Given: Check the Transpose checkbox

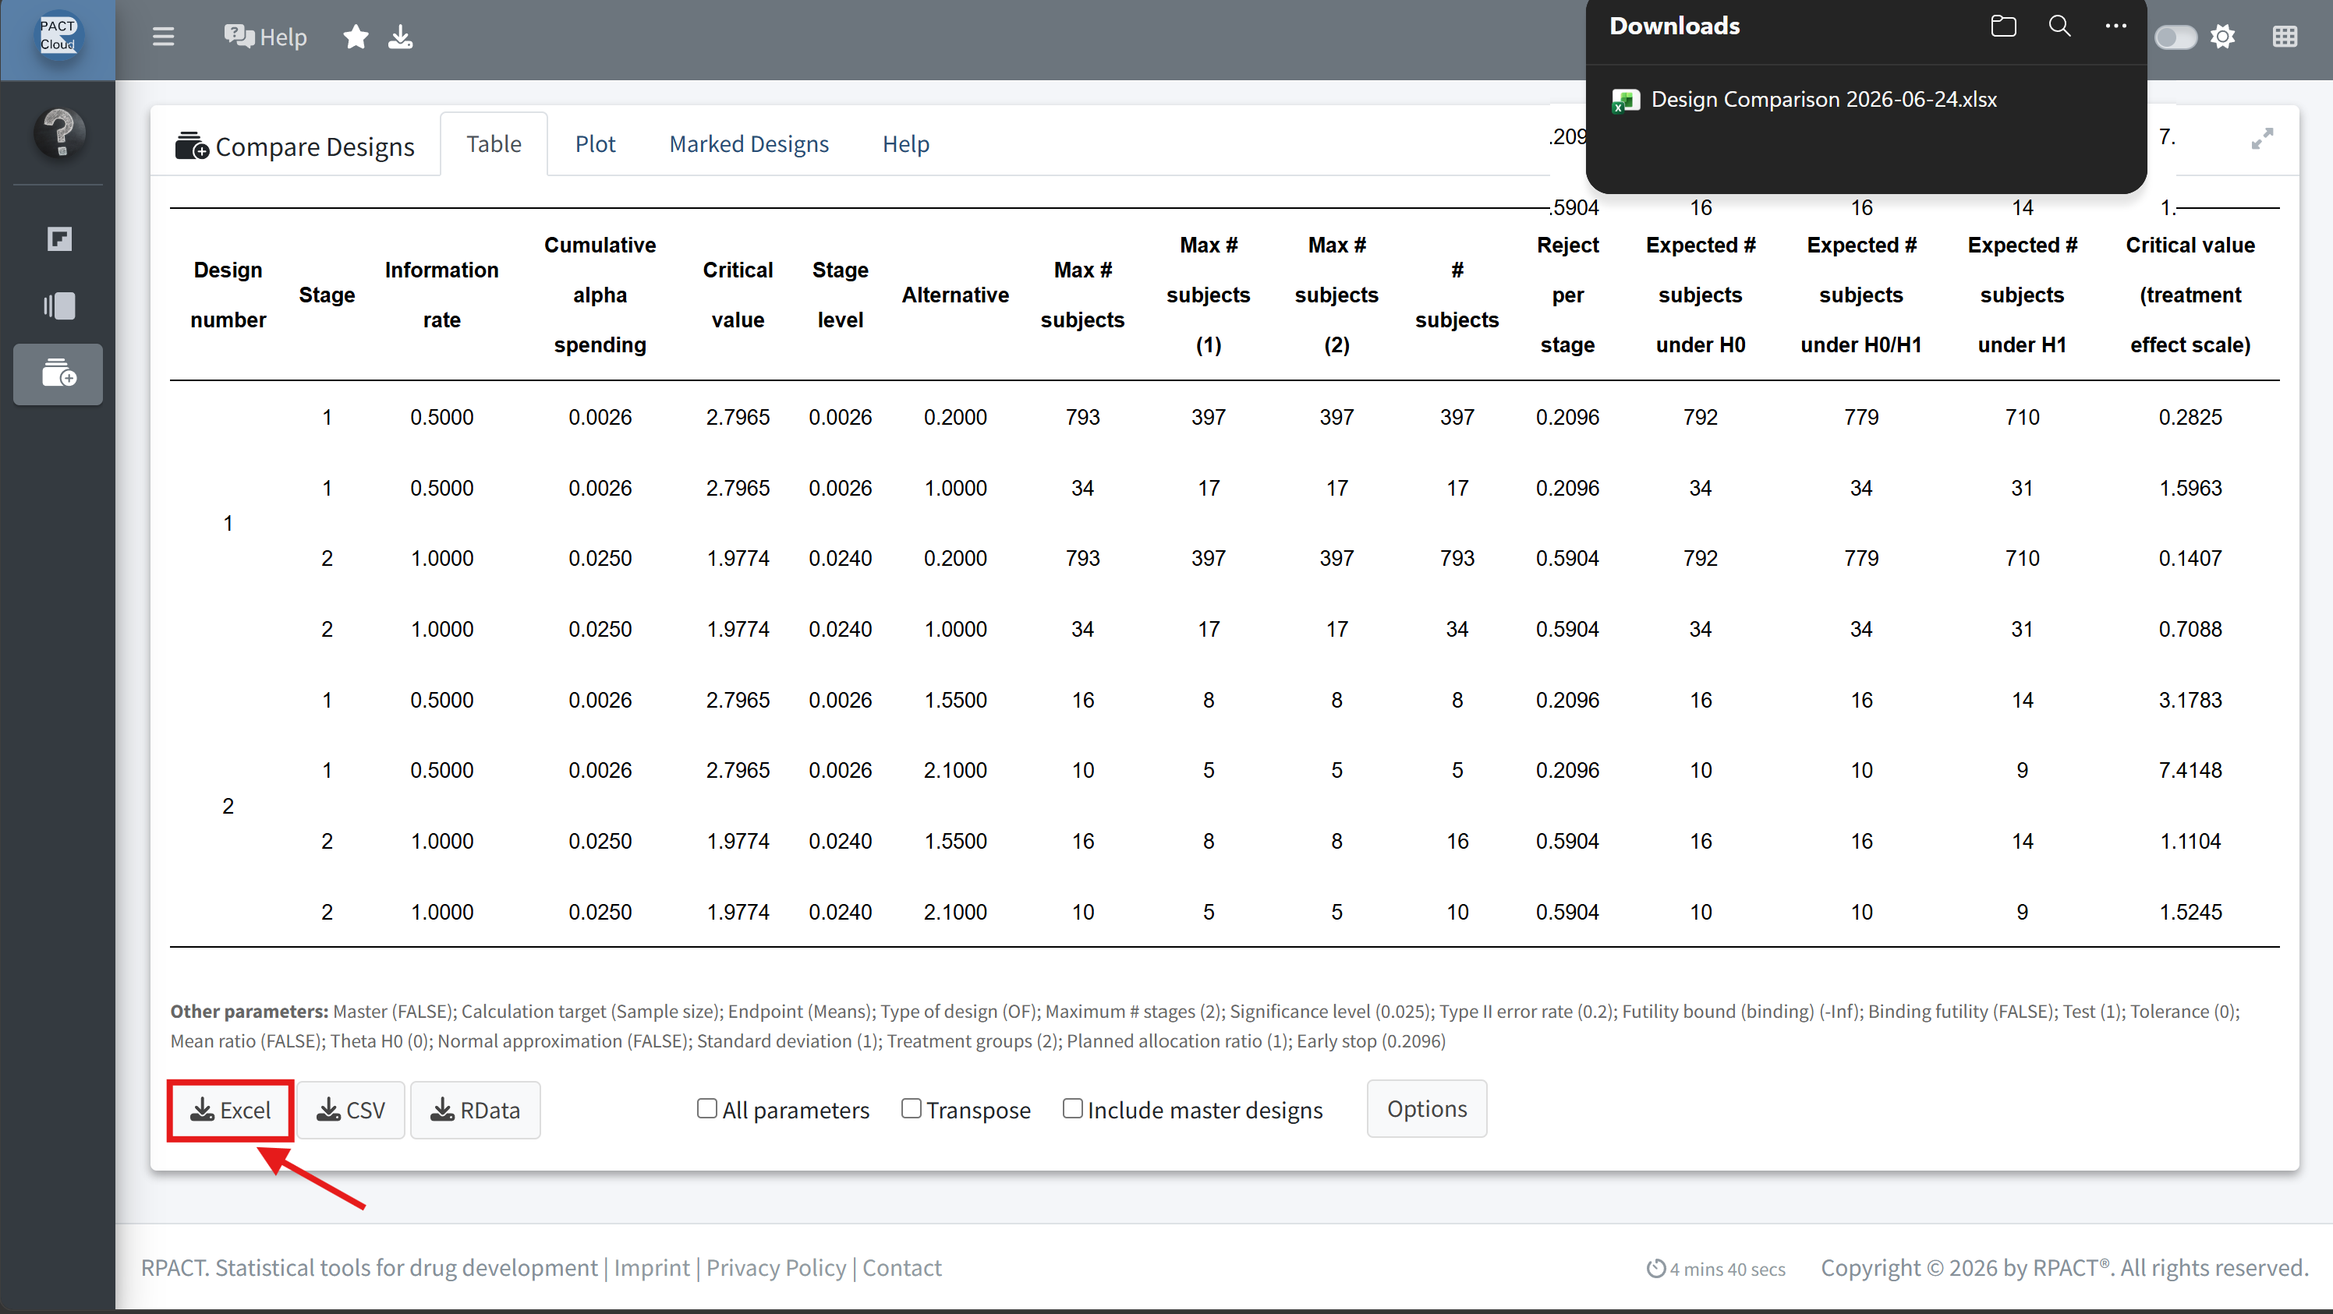Looking at the screenshot, I should coord(911,1107).
